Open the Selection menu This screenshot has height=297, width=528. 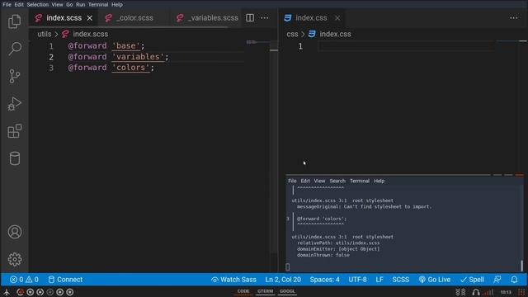(x=38, y=4)
